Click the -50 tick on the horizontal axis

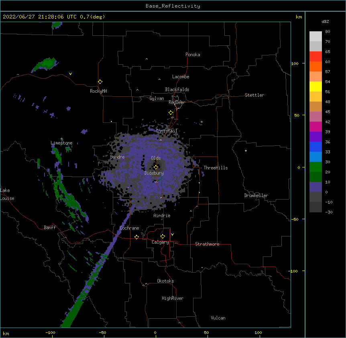pyautogui.click(x=103, y=332)
